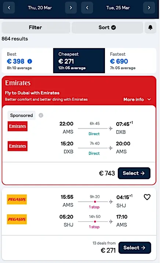Click the Pegasus logo on the outbound flight
Viewport: 160px width, 263px height.
tap(17, 199)
